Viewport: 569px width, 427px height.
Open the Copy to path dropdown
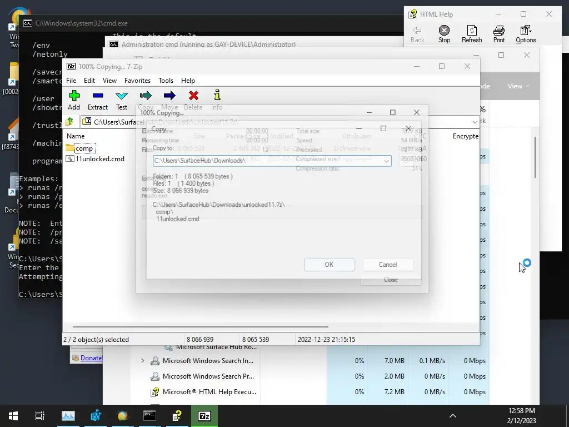coord(387,161)
